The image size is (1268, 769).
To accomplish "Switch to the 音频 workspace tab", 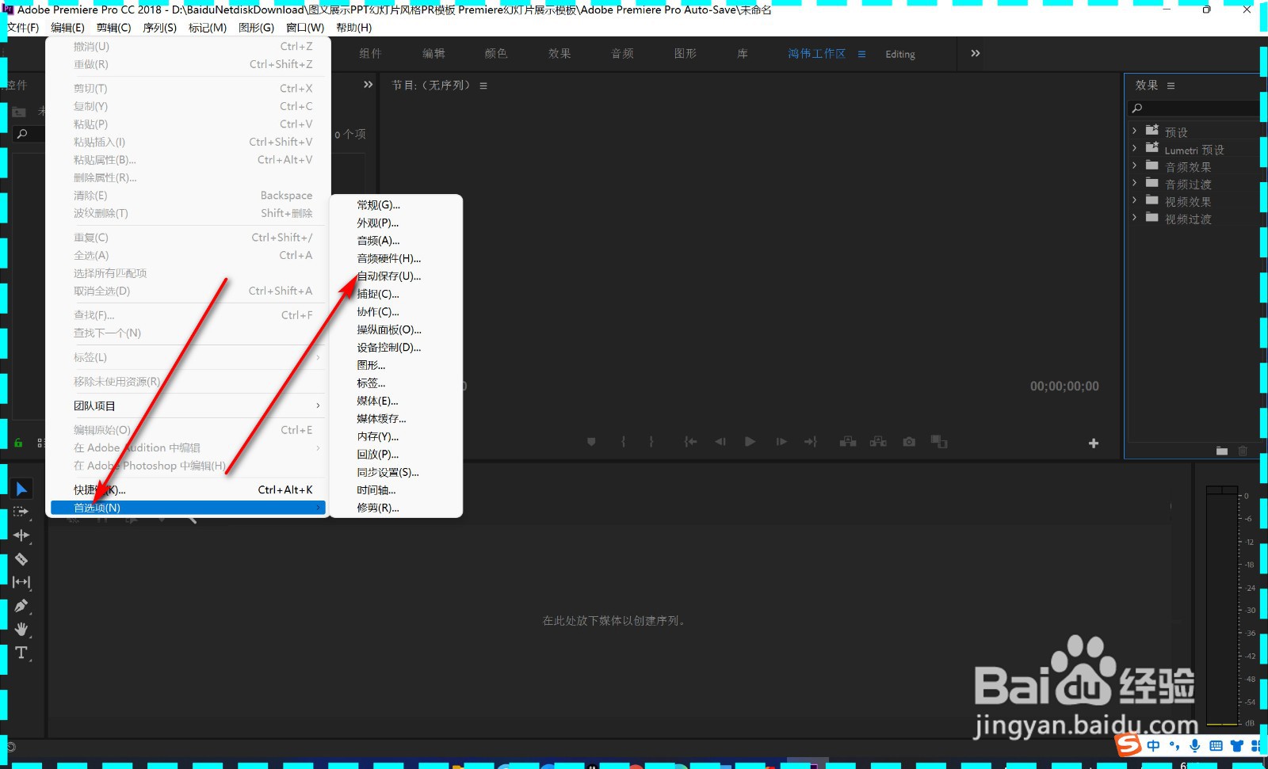I will (622, 54).
